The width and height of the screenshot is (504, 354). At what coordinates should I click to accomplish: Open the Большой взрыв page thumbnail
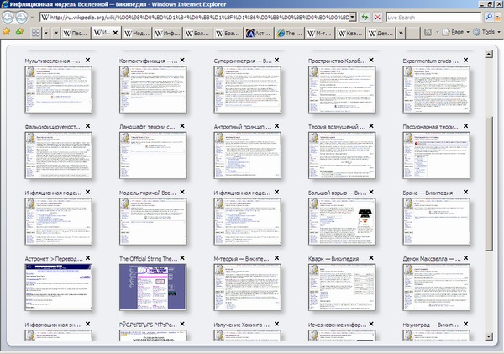tap(342, 221)
